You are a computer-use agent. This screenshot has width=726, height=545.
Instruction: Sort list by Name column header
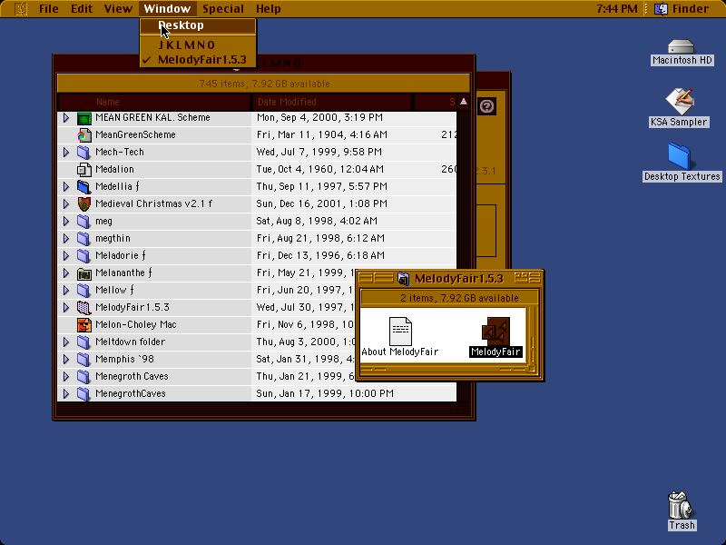click(x=154, y=103)
